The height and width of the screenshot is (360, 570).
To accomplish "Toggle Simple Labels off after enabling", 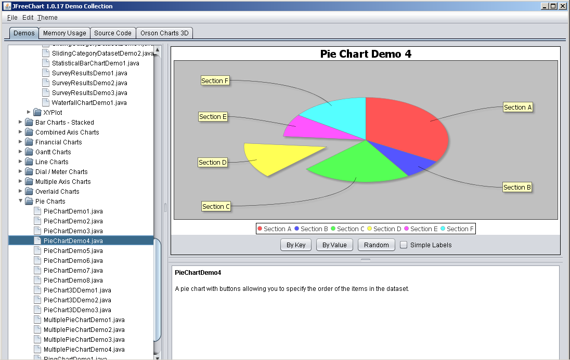I will [403, 245].
